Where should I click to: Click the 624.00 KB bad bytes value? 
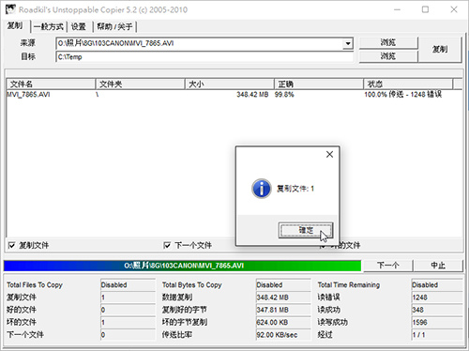point(283,323)
